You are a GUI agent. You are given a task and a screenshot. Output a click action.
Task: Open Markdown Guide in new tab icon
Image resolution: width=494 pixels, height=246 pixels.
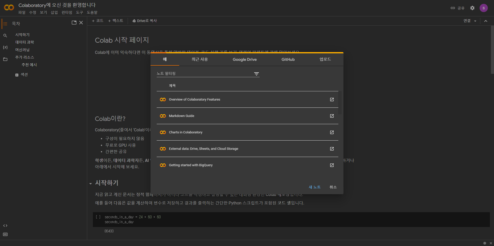[x=332, y=116]
